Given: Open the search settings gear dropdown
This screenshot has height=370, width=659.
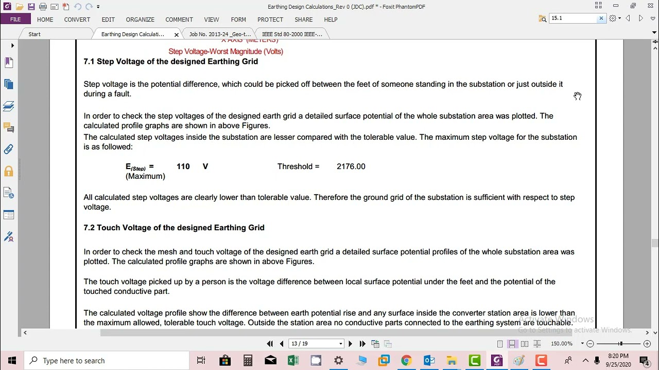Looking at the screenshot, I should tap(615, 18).
